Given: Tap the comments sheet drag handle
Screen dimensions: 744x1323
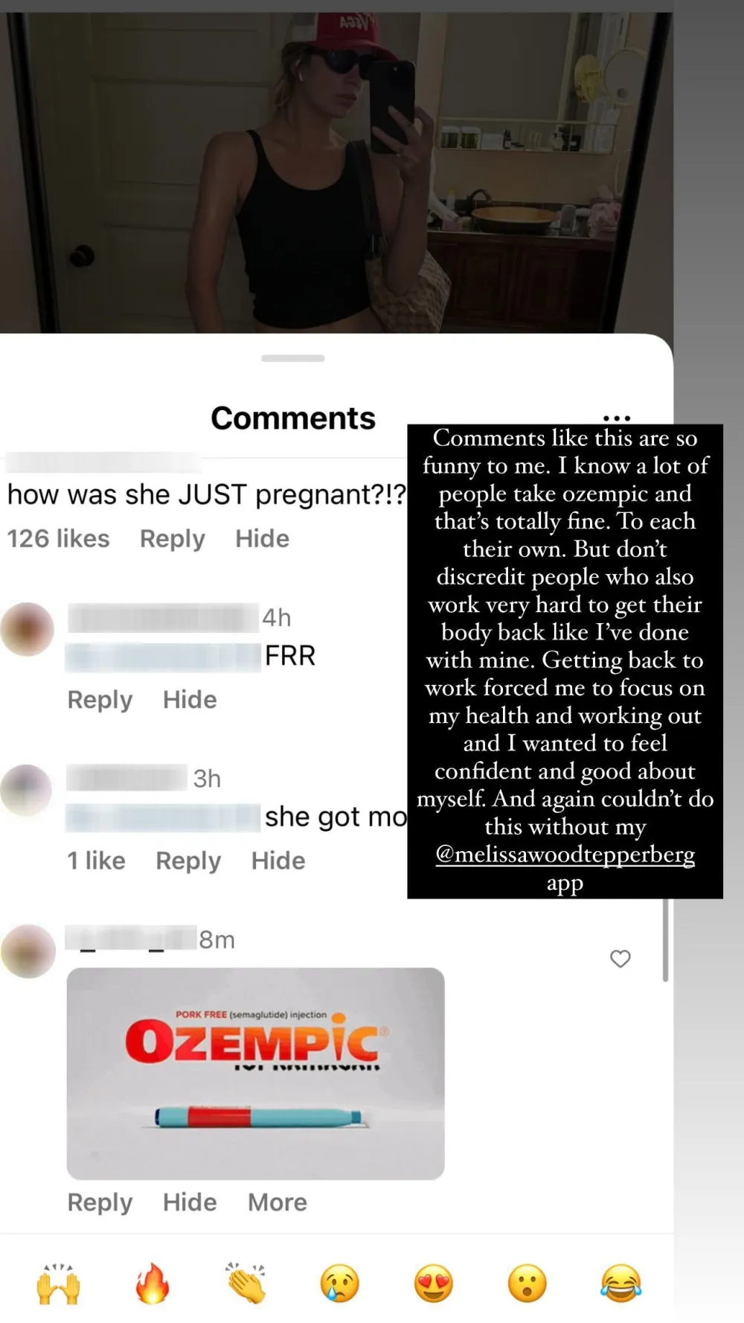Looking at the screenshot, I should coord(293,358).
